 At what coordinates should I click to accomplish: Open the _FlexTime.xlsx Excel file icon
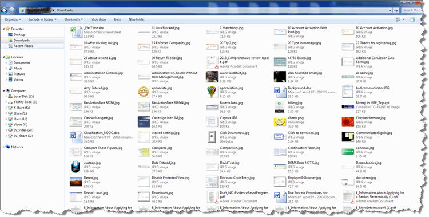click(76, 32)
